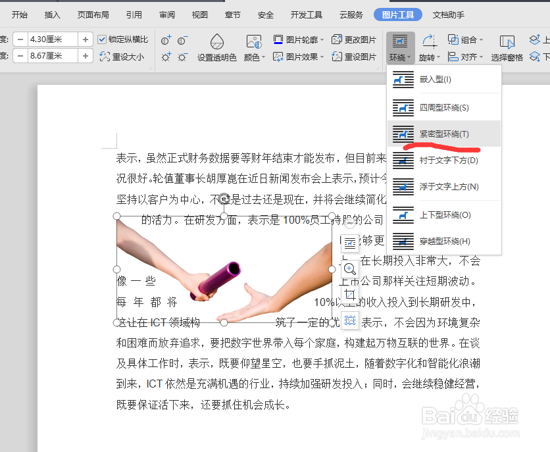Toggle the 锁定纵横比 checkbox

[102, 39]
